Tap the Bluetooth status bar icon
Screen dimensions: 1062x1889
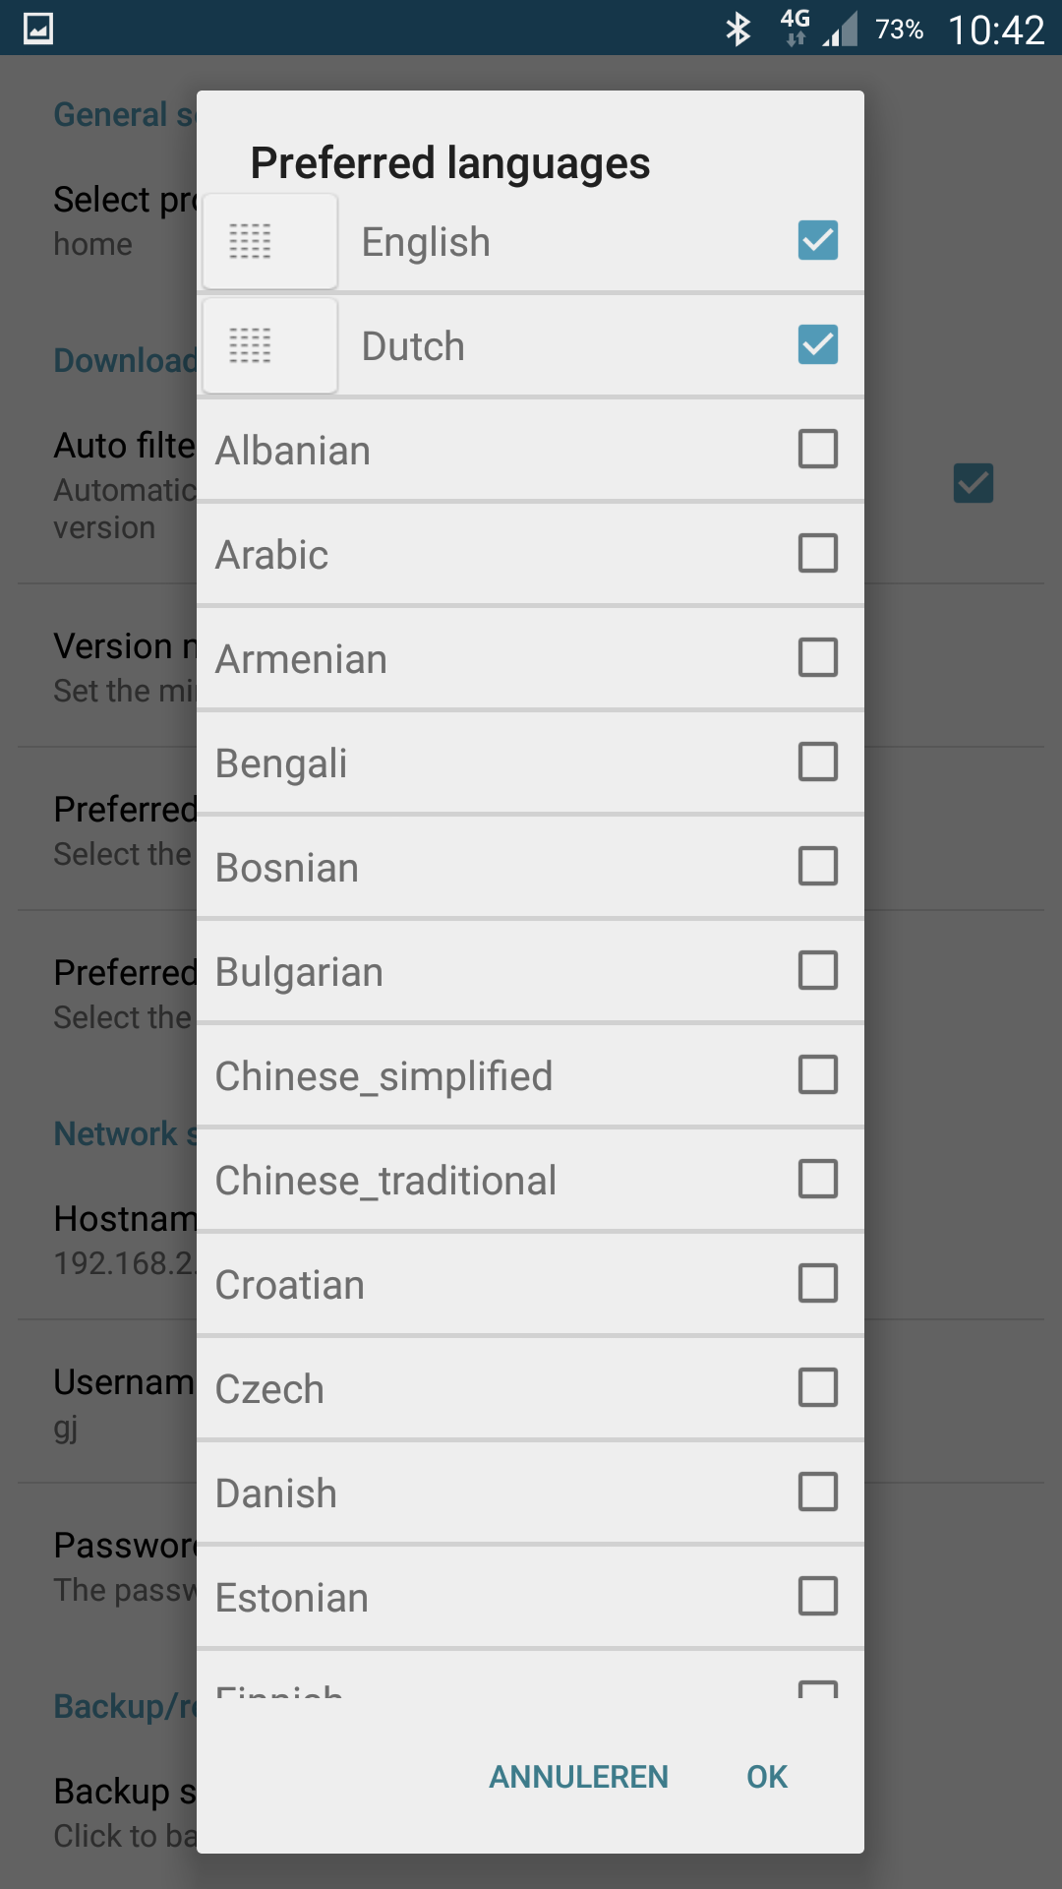pyautogui.click(x=737, y=30)
